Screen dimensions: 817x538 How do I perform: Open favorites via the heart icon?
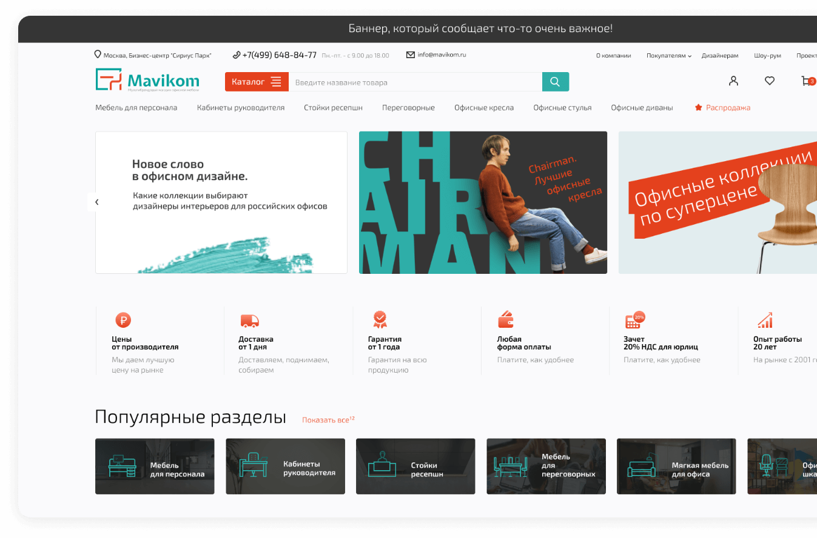tap(769, 81)
